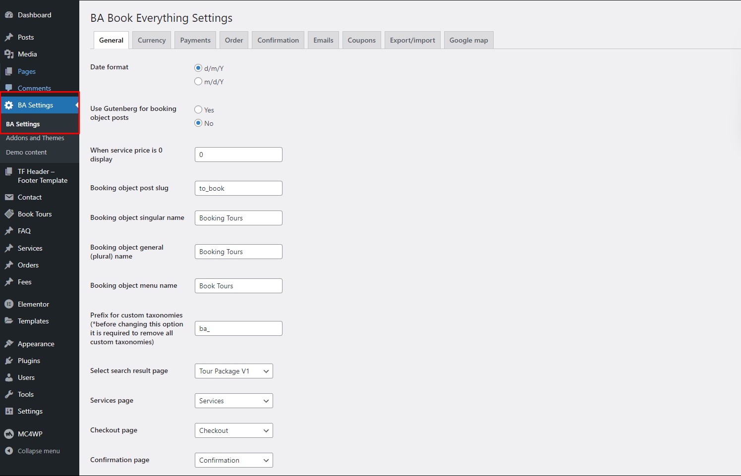Open the bold BA Settings submenu link
Viewport: 741px width, 476px height.
(x=23, y=124)
